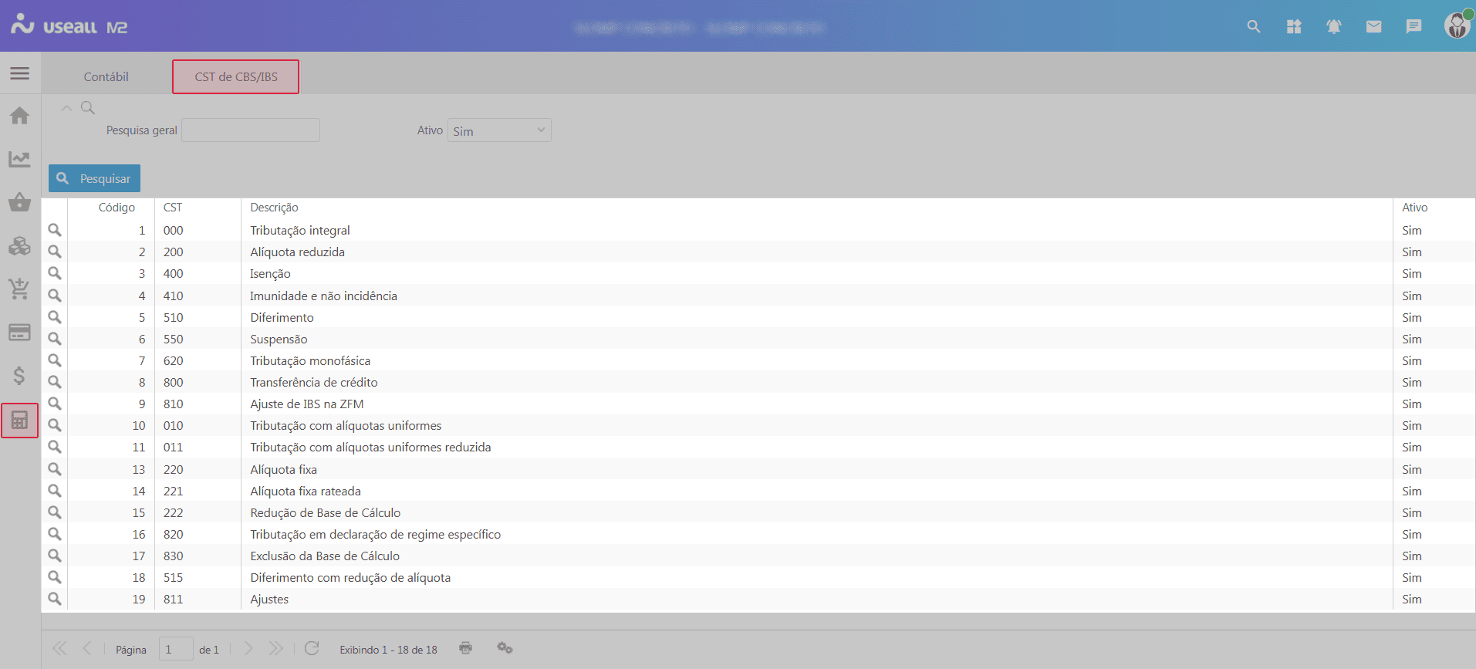The height and width of the screenshot is (669, 1476).
Task: Open the stock boxes sidebar icon
Action: point(20,246)
